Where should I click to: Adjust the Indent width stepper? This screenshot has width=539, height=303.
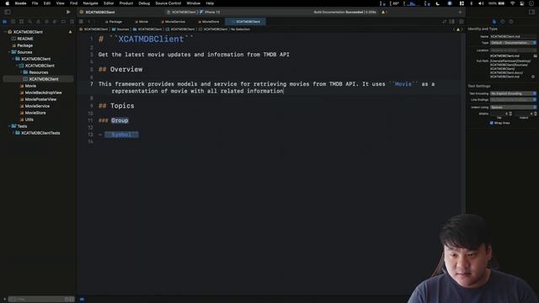click(x=536, y=114)
